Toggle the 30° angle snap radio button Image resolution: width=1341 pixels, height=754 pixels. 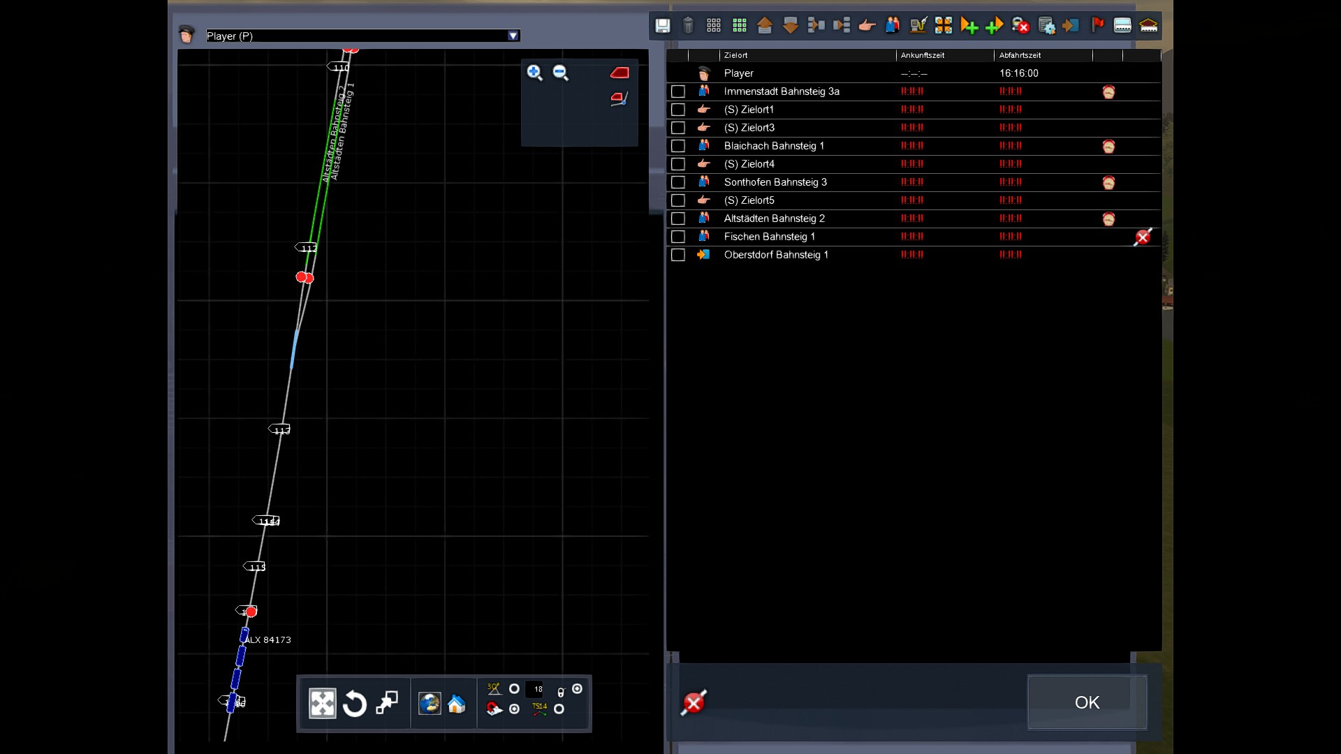(514, 689)
